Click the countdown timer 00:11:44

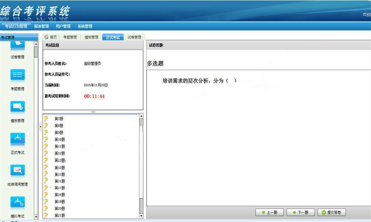pyautogui.click(x=94, y=96)
